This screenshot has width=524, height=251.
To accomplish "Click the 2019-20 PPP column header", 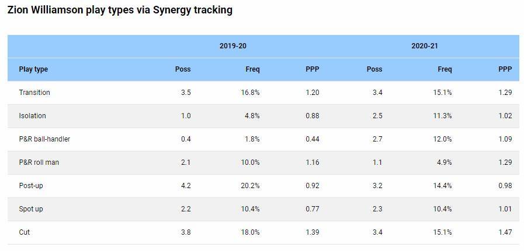I will click(x=313, y=69).
